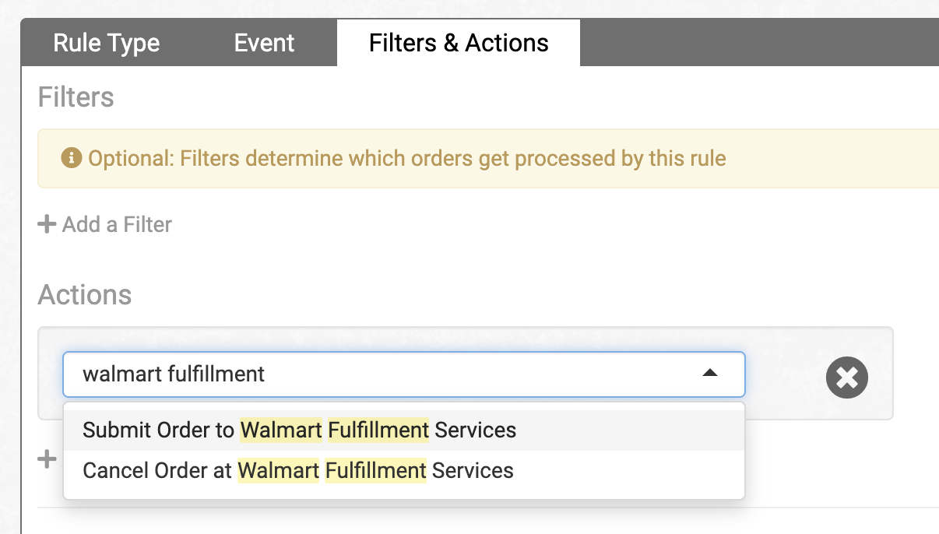Click the plus icon beside Add a Filter
This screenshot has width=939, height=534.
coord(47,224)
